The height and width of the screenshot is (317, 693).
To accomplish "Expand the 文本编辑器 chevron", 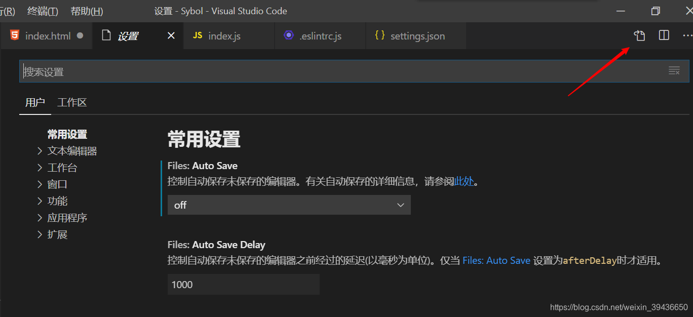I will point(40,151).
